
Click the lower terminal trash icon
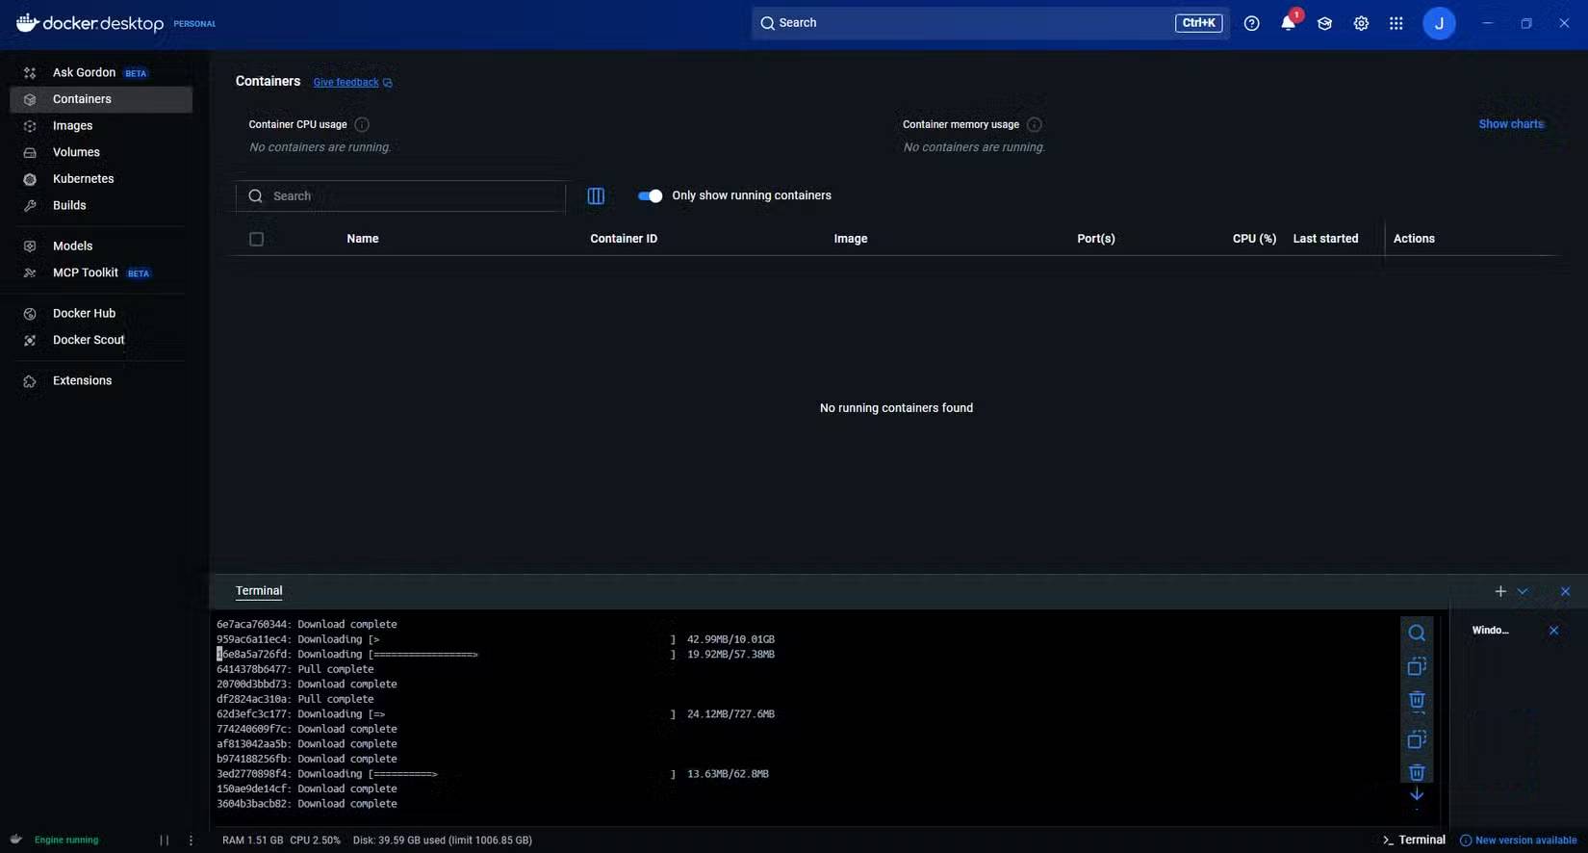[1417, 772]
